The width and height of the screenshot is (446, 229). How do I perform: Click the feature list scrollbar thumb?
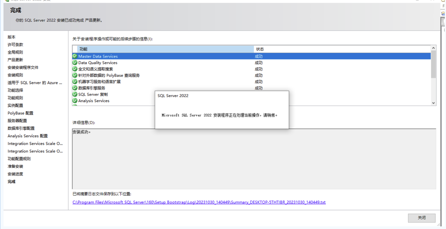click(433, 64)
